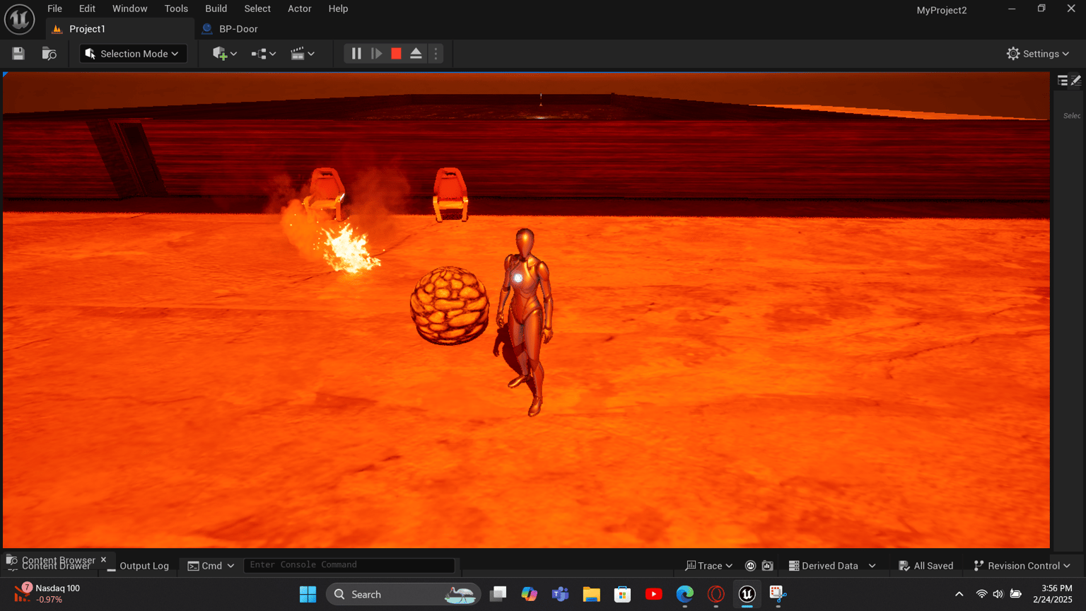The height and width of the screenshot is (611, 1086).
Task: Open the Selection Mode dropdown
Action: [x=133, y=54]
